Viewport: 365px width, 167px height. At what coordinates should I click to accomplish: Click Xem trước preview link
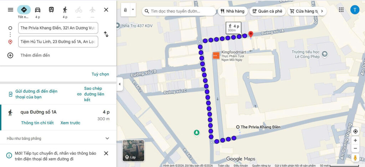click(x=70, y=123)
